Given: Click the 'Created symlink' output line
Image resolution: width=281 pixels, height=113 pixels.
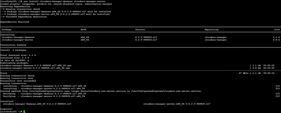Looking at the screenshot, I should [101, 91].
